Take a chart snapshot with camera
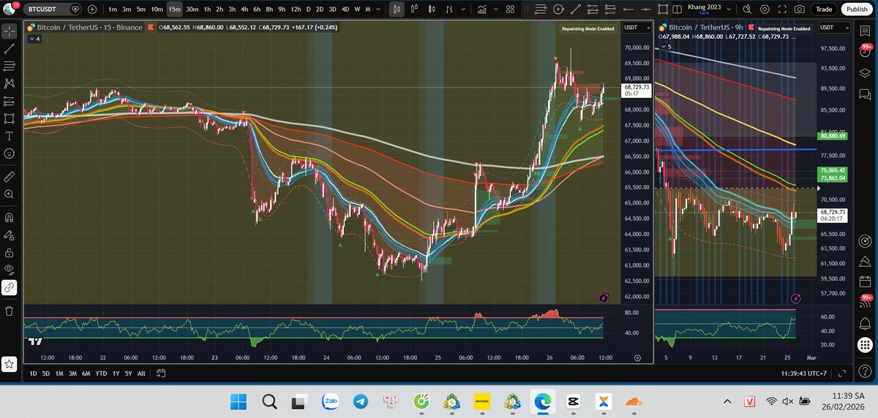This screenshot has height=418, width=878. [x=800, y=9]
